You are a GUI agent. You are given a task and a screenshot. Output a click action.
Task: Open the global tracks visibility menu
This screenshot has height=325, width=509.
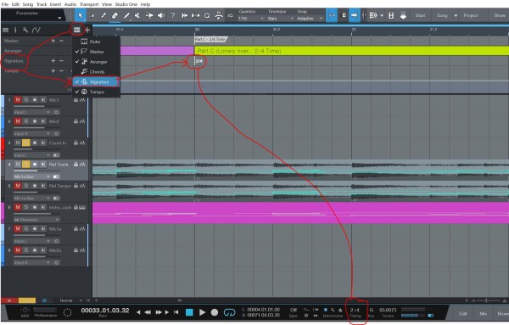click(x=76, y=30)
